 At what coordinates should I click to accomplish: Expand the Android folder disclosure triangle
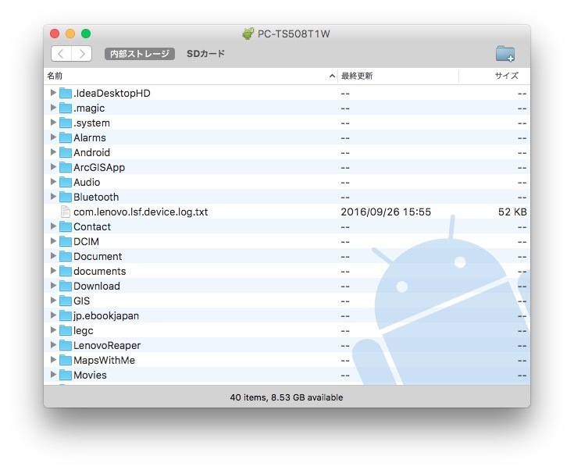coord(53,152)
